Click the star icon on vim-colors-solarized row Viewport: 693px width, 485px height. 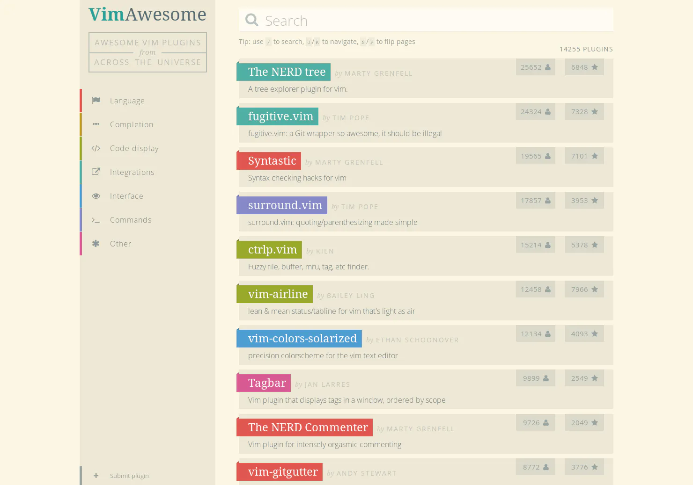click(x=595, y=333)
